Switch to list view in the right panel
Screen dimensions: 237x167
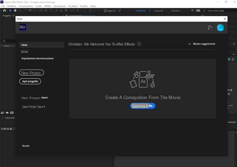tap(233, 59)
